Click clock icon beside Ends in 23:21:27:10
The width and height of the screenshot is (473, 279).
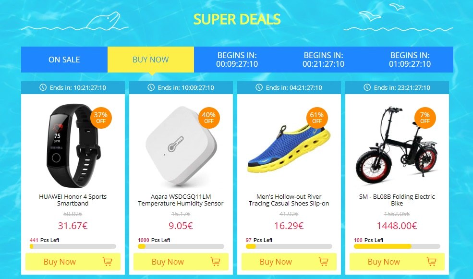pyautogui.click(x=367, y=87)
